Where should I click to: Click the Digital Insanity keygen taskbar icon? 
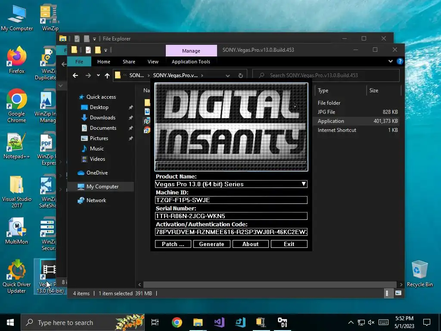pos(282,322)
